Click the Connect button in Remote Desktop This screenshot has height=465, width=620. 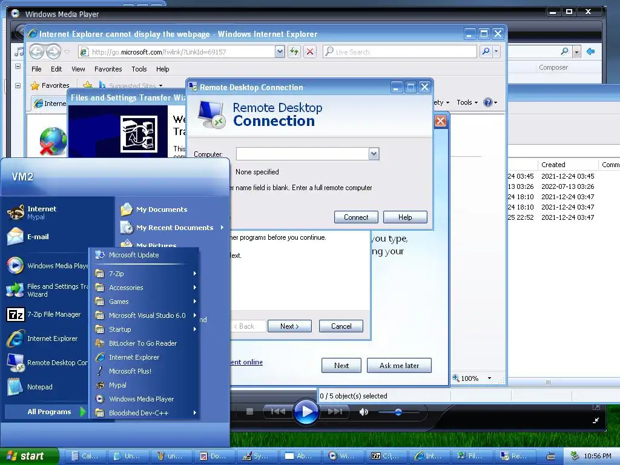356,217
